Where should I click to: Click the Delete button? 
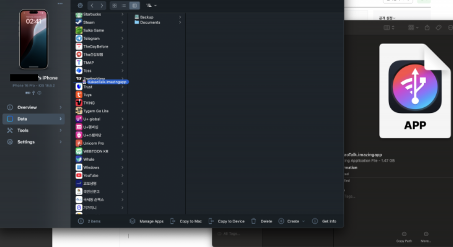262,221
